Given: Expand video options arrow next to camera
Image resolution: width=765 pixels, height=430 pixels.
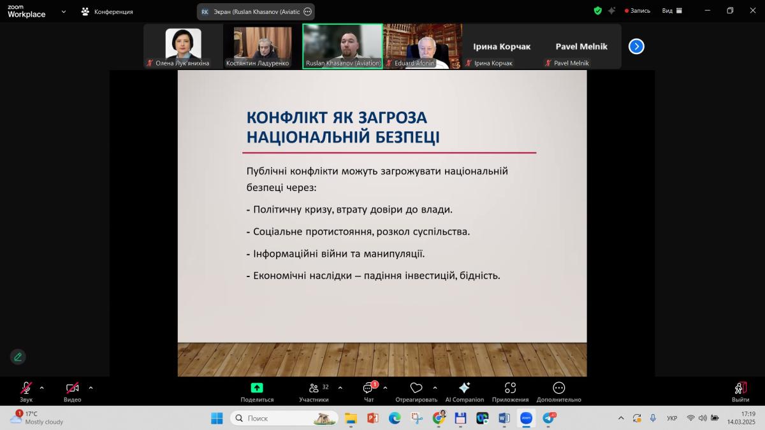Looking at the screenshot, I should pos(91,387).
